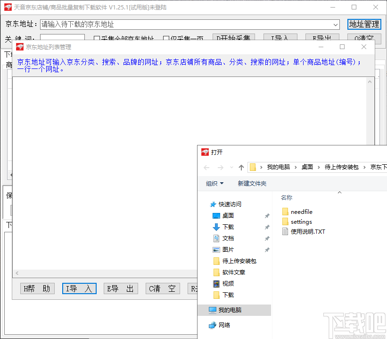
Task: Click app icon in main window title bar
Action: 8,7
